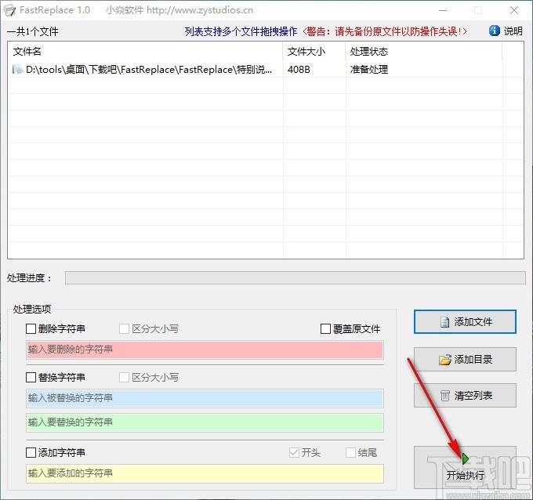533x500 pixels.
Task: Toggle 区分大小写 checkbox beside 替换字符串
Action: coord(124,377)
